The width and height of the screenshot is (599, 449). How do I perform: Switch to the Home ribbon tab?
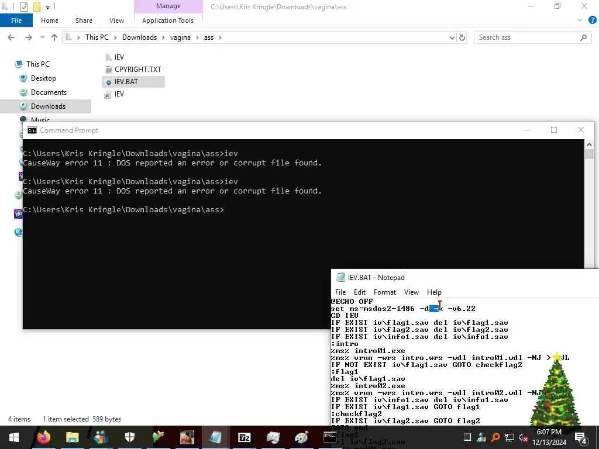[50, 20]
